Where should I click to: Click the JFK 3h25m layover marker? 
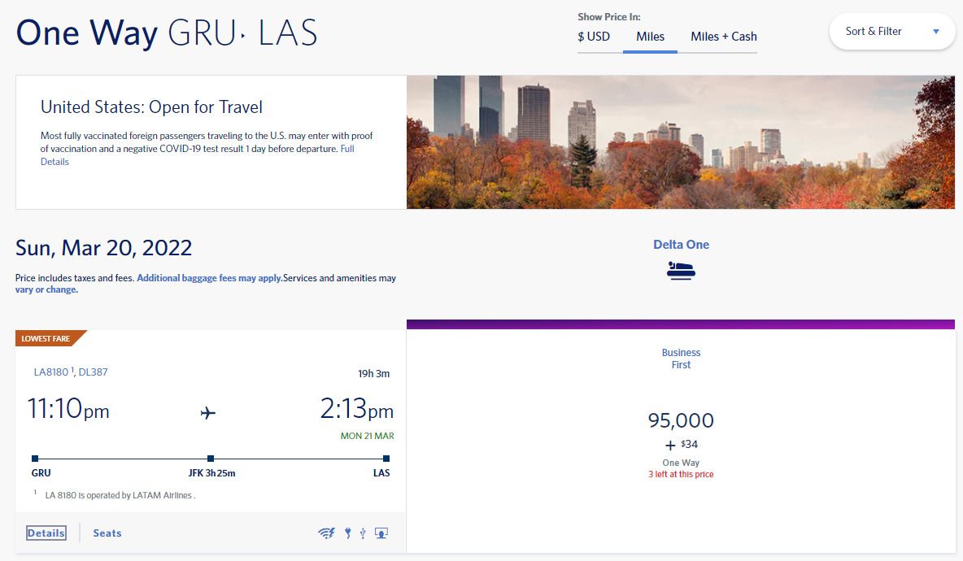[211, 459]
